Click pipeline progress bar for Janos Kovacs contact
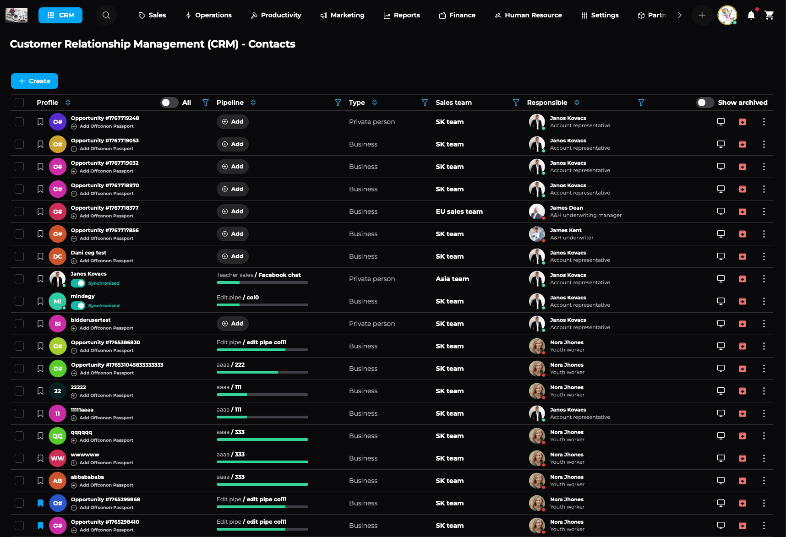Screen dimensions: 786x537 (262, 282)
